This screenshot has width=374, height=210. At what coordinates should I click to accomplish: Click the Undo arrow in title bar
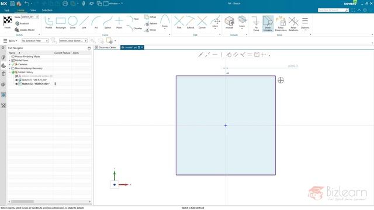pyautogui.click(x=27, y=3)
